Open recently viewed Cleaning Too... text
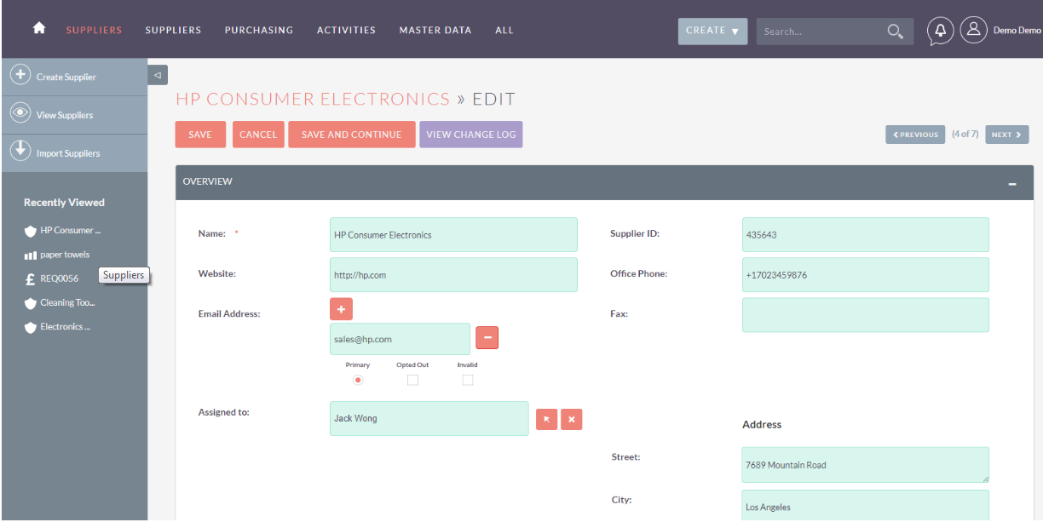Viewport: 1043px width, 528px height. tap(67, 302)
